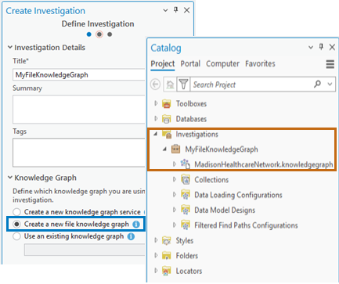The image size is (339, 284).
Task: Pin the Catalog pane with auto-hide pin
Action: (x=321, y=47)
